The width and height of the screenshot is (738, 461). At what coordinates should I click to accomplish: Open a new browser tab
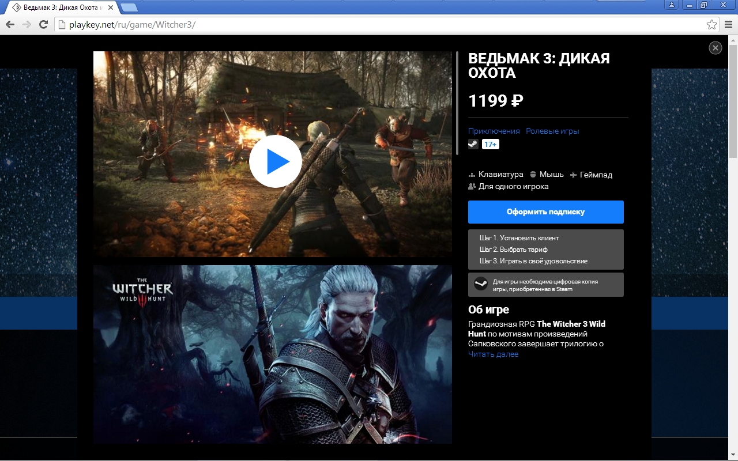pos(129,7)
